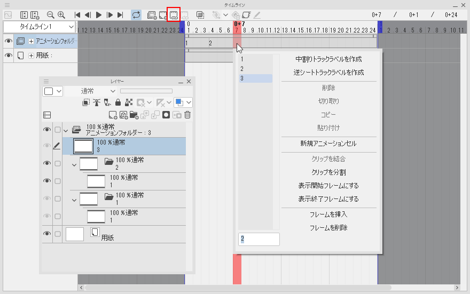Expand the アニメーションフォルダー track
Image resolution: width=470 pixels, height=294 pixels.
point(31,41)
